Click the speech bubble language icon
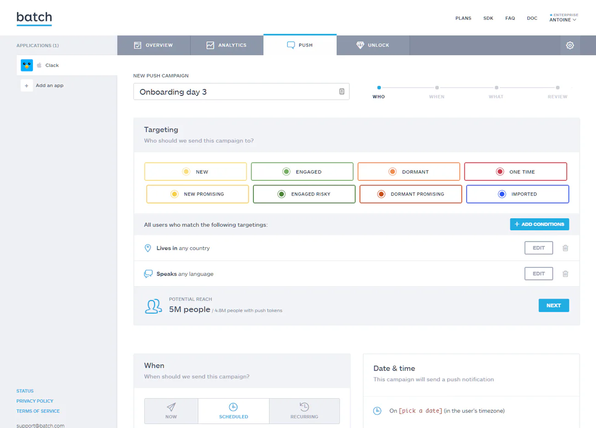596x428 pixels. click(x=148, y=274)
